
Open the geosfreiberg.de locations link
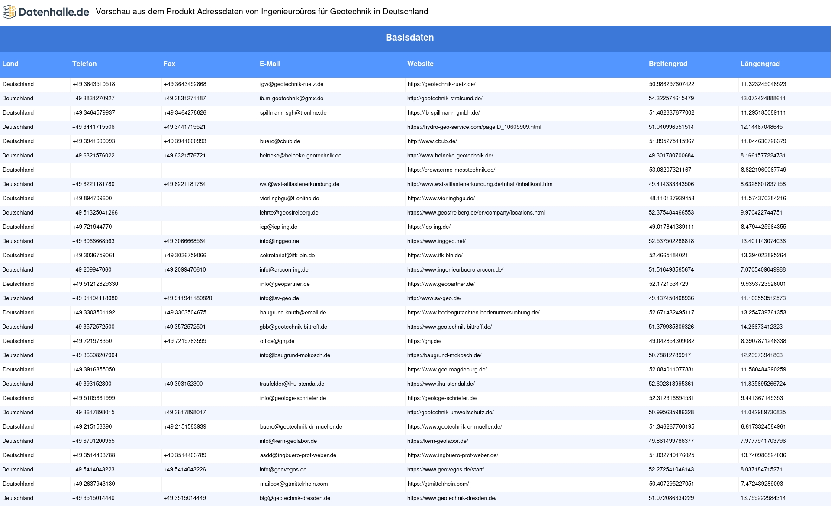tap(476, 213)
